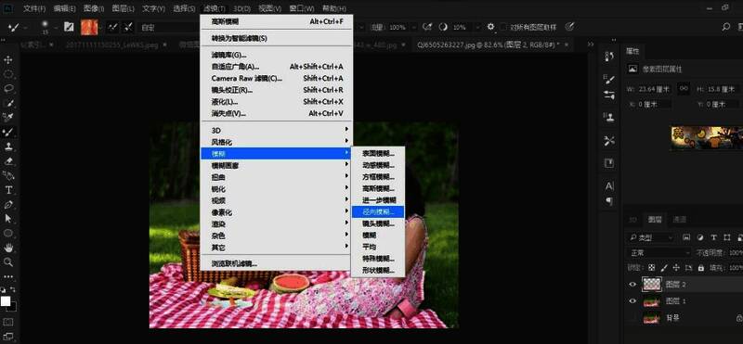The width and height of the screenshot is (743, 344).
Task: Switch to the 3D panel tab
Action: pyautogui.click(x=633, y=220)
